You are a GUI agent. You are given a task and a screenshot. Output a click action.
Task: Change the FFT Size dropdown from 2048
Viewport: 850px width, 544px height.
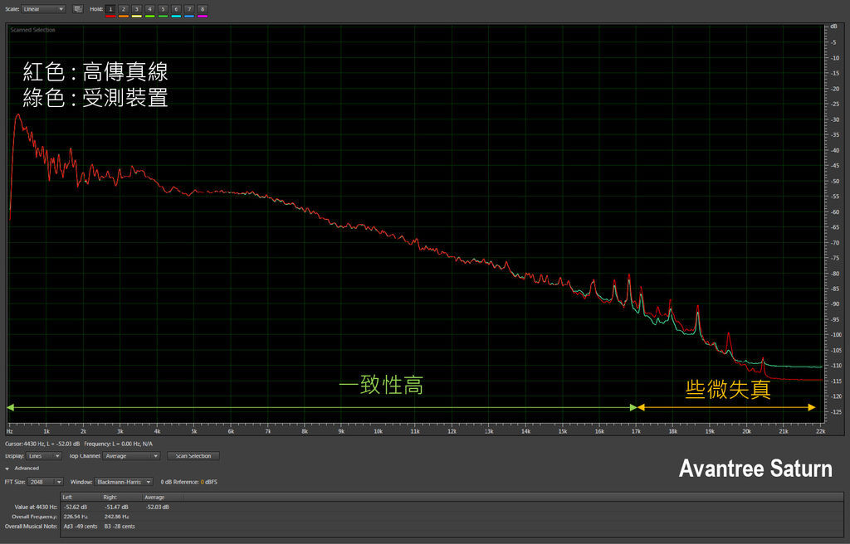click(46, 481)
